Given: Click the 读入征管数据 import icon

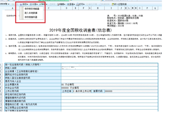Looking at the screenshot, I should [x=113, y=4].
